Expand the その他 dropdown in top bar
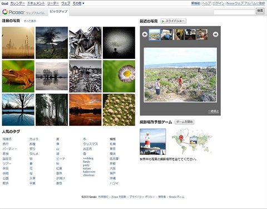The image size is (267, 209). click(78, 3)
